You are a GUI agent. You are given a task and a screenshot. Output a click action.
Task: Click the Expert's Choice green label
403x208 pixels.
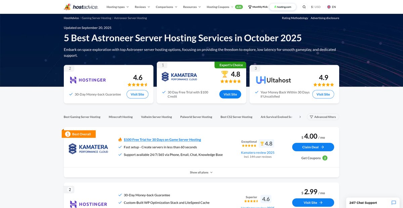[x=230, y=65]
